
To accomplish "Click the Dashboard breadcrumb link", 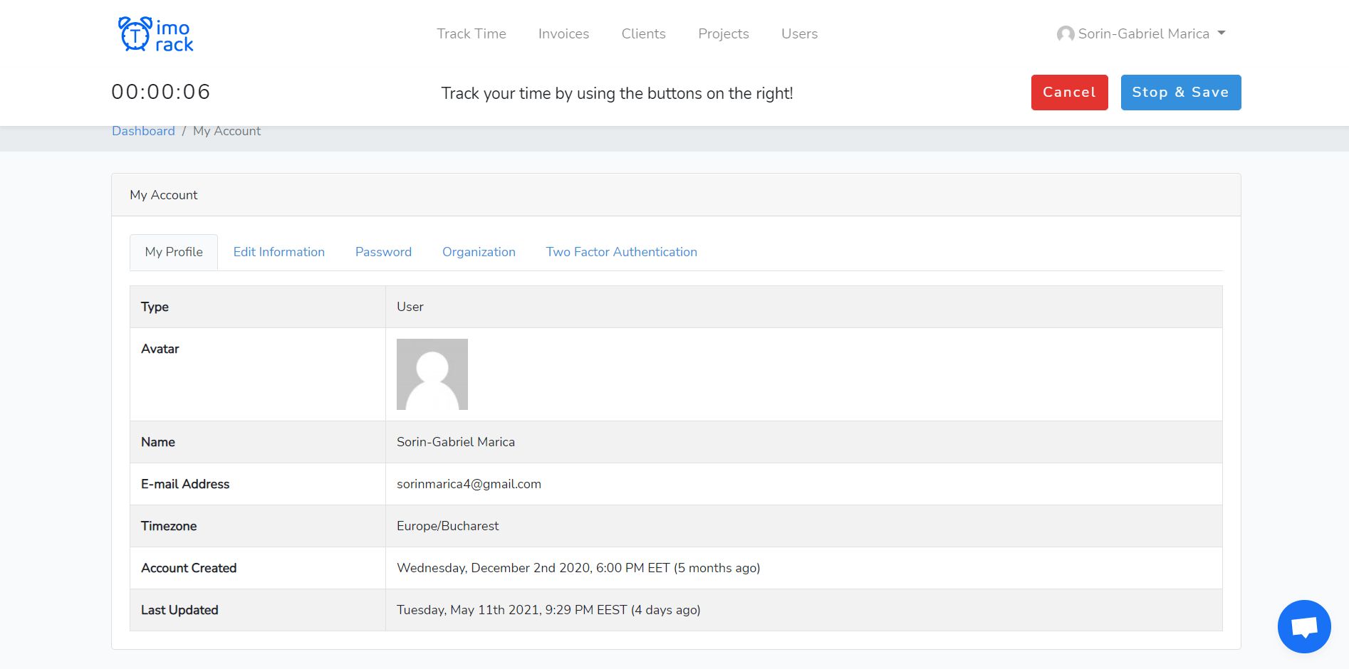I will [x=143, y=130].
